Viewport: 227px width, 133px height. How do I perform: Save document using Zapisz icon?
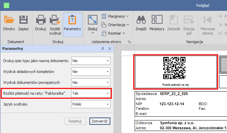pos(23,23)
